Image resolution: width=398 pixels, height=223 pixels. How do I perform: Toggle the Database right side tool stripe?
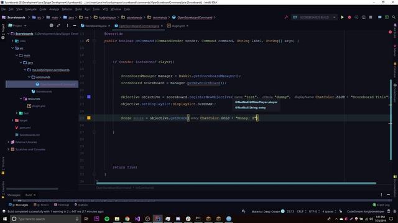(395, 70)
